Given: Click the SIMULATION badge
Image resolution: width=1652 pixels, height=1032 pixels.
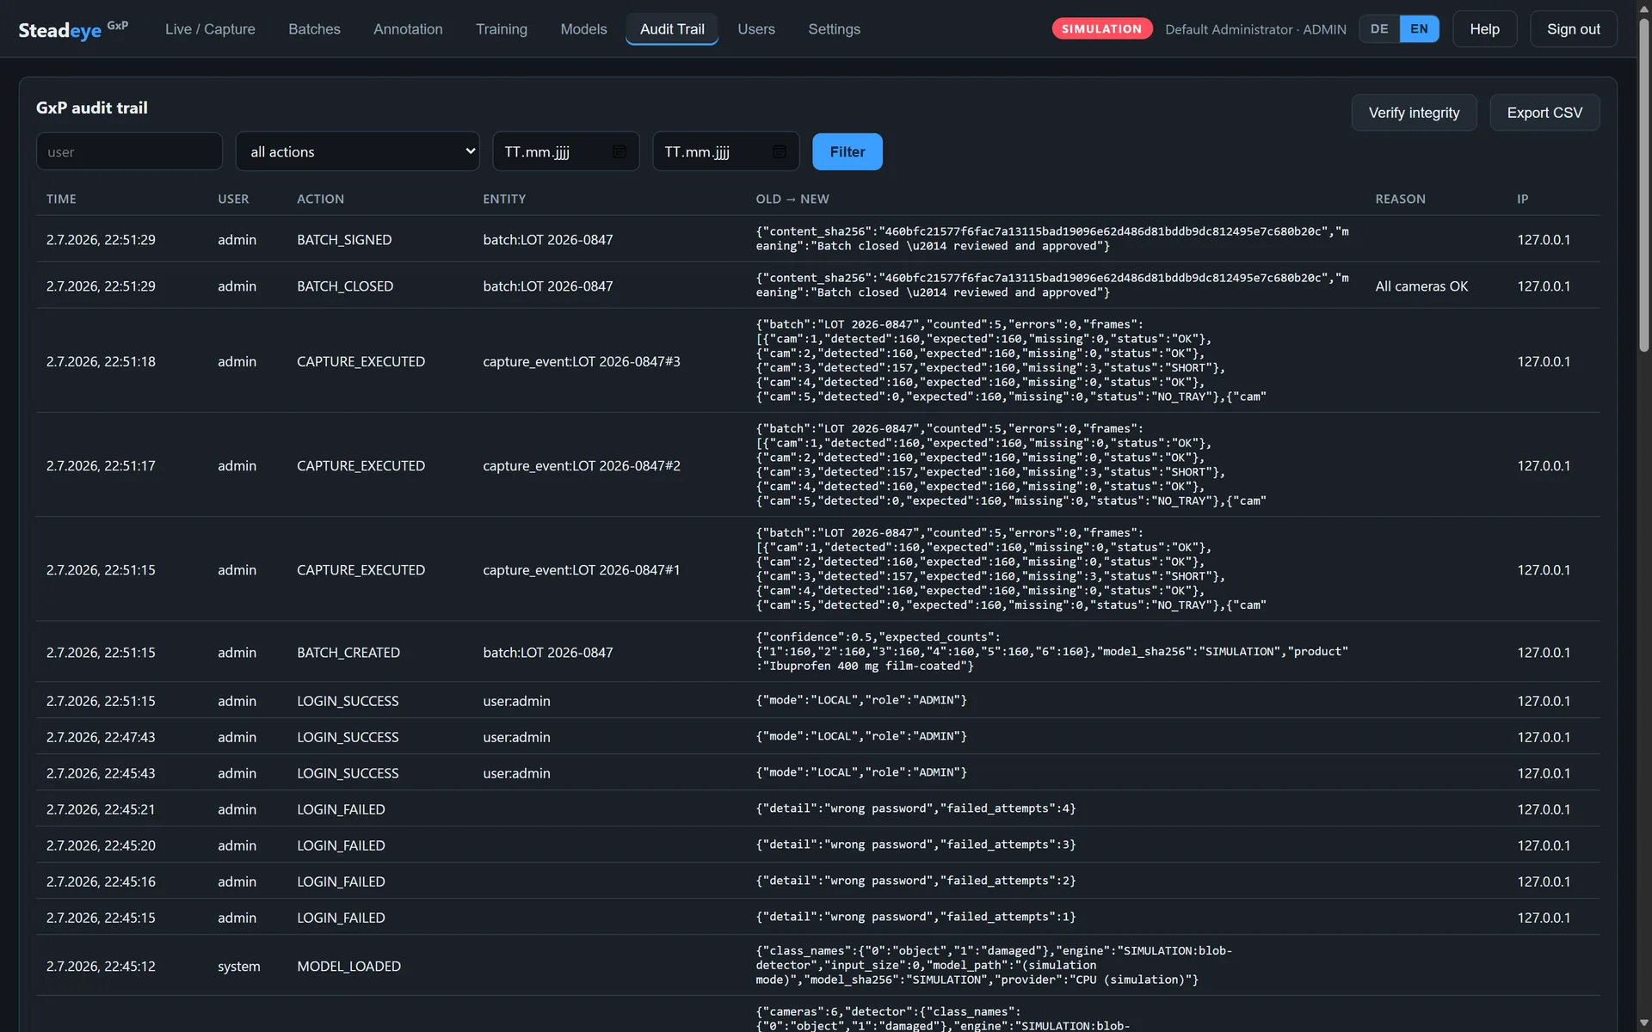Looking at the screenshot, I should tap(1101, 29).
